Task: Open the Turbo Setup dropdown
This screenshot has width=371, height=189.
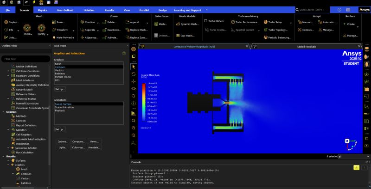Action: pyautogui.click(x=291, y=23)
